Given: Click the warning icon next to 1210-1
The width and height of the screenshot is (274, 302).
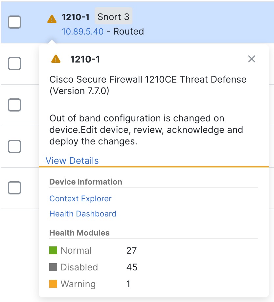Looking at the screenshot, I should [51, 19].
